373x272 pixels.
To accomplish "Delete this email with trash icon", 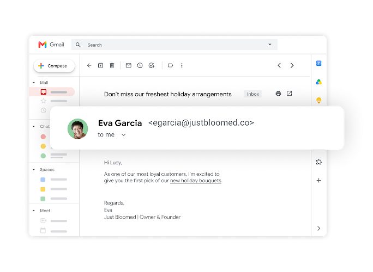I will [x=112, y=65].
